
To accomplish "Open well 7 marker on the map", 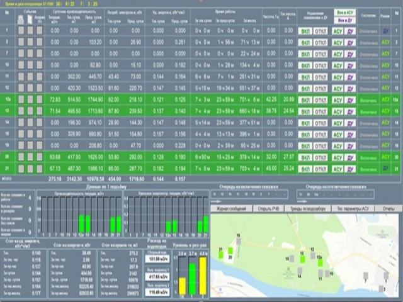I will tap(365, 276).
